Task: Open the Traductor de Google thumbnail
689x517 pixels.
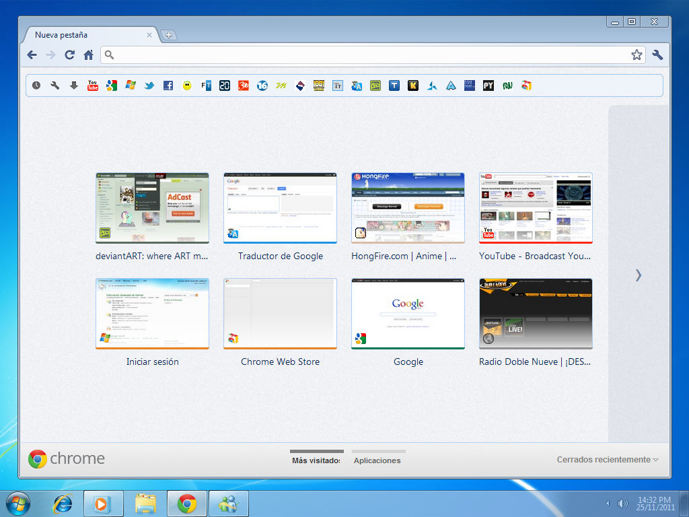Action: coord(280,207)
